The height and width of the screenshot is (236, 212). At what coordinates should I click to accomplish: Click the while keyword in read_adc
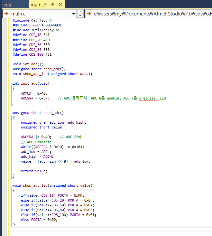(x=26, y=147)
